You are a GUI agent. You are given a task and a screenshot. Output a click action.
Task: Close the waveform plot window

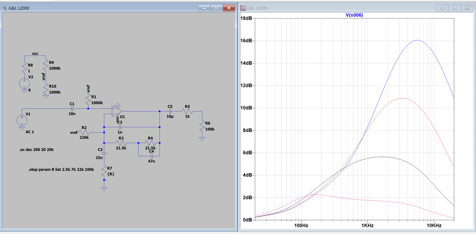pos(466,8)
